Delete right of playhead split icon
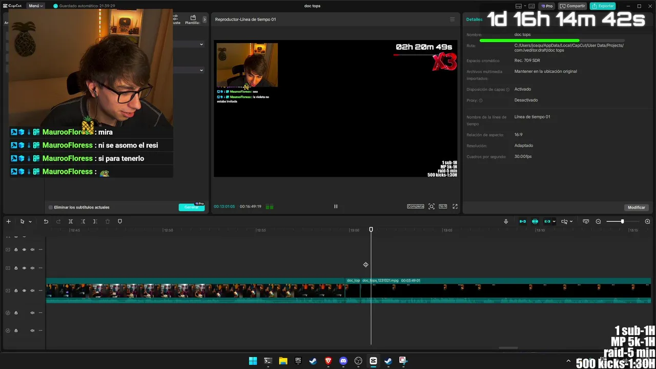 [95, 221]
